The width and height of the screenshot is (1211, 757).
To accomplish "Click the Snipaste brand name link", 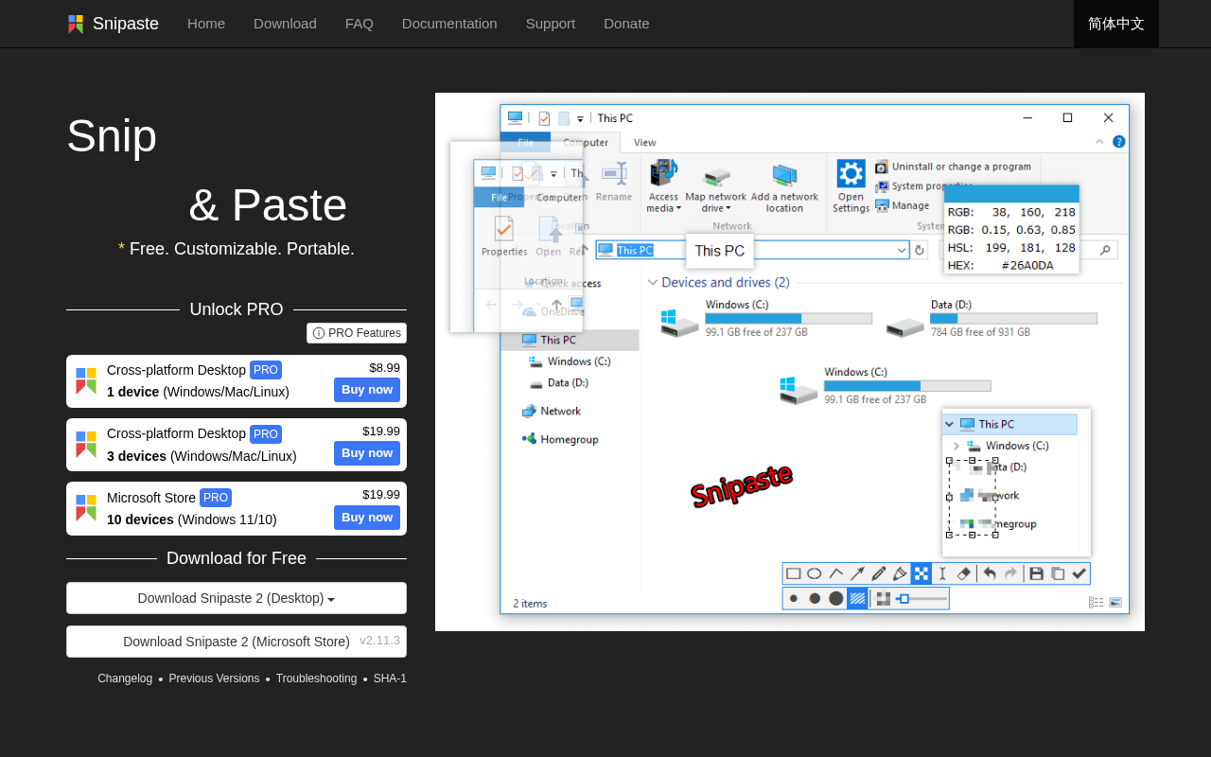I will [x=126, y=24].
